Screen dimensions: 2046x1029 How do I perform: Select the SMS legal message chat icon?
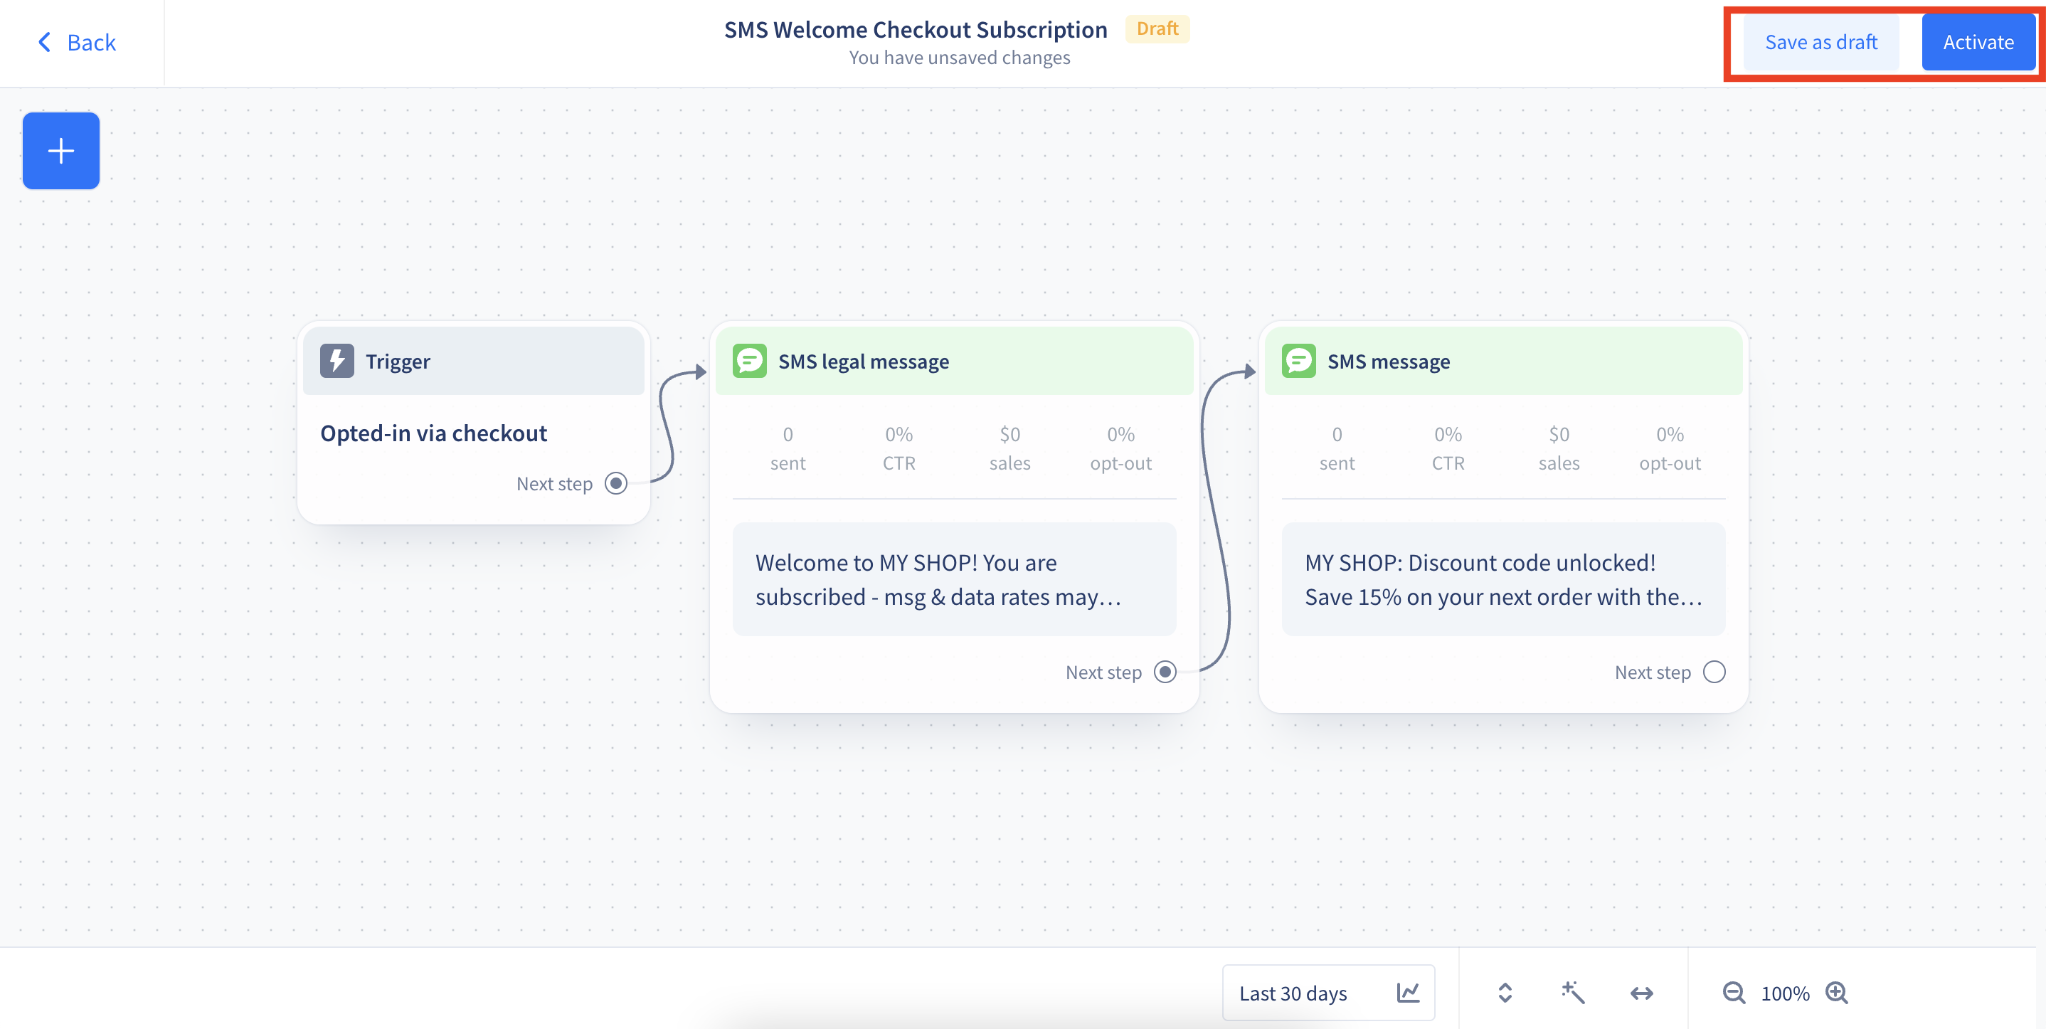pos(749,361)
